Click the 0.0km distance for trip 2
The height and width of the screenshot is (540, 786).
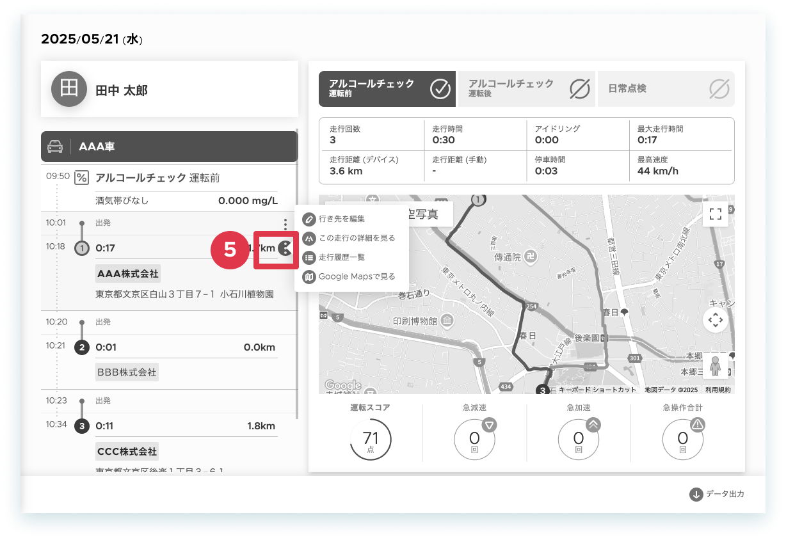[259, 347]
